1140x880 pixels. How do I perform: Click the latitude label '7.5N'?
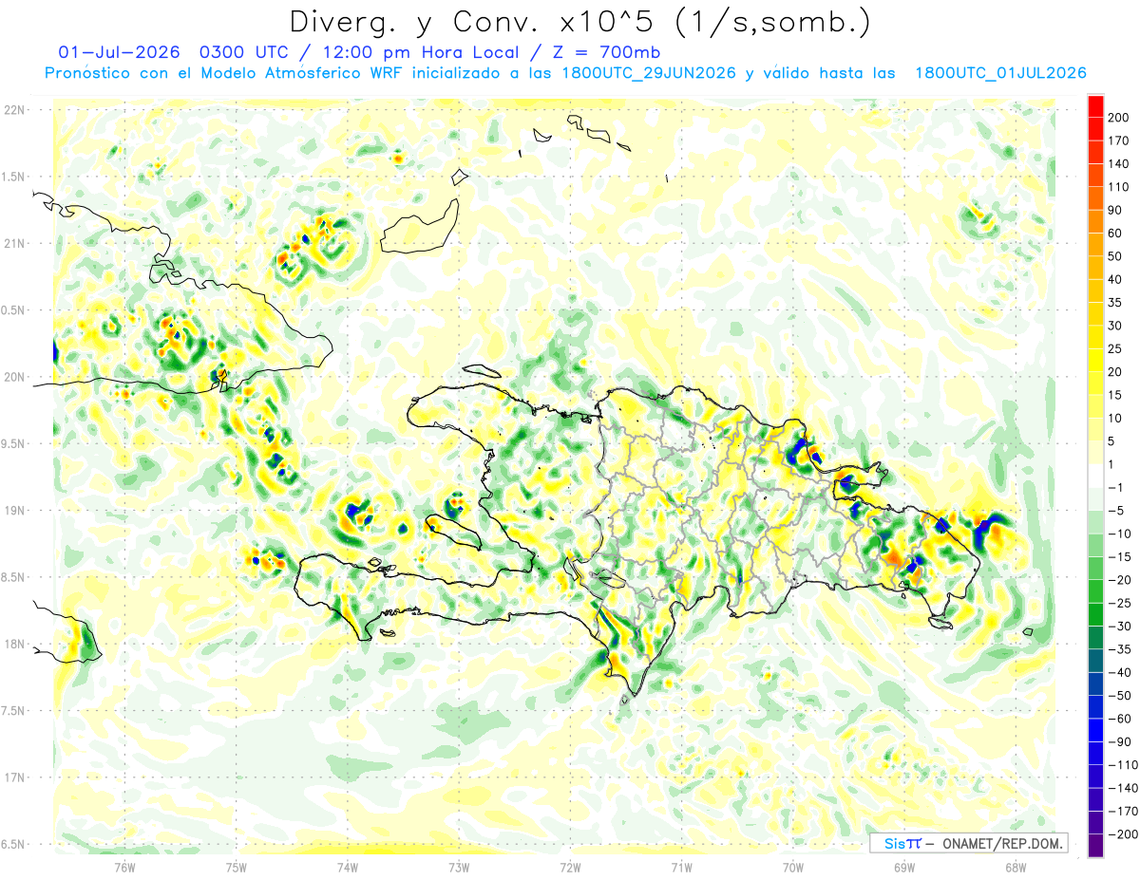pyautogui.click(x=14, y=710)
